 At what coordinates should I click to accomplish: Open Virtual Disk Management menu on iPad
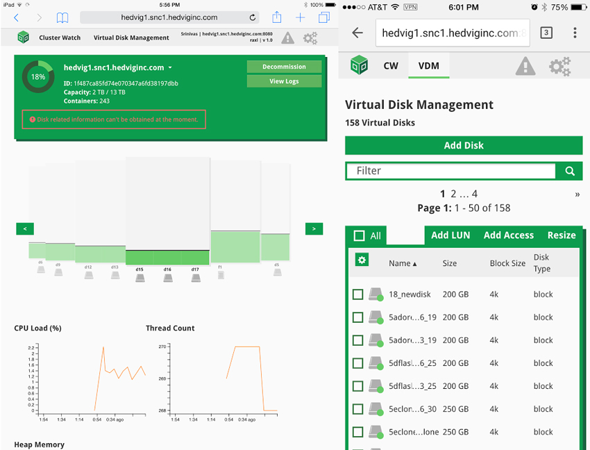pos(131,37)
